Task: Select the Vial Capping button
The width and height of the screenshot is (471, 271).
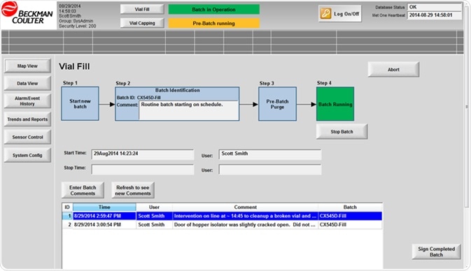Action: tap(142, 23)
